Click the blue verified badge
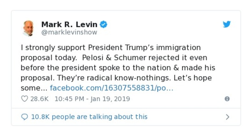 point(104,24)
